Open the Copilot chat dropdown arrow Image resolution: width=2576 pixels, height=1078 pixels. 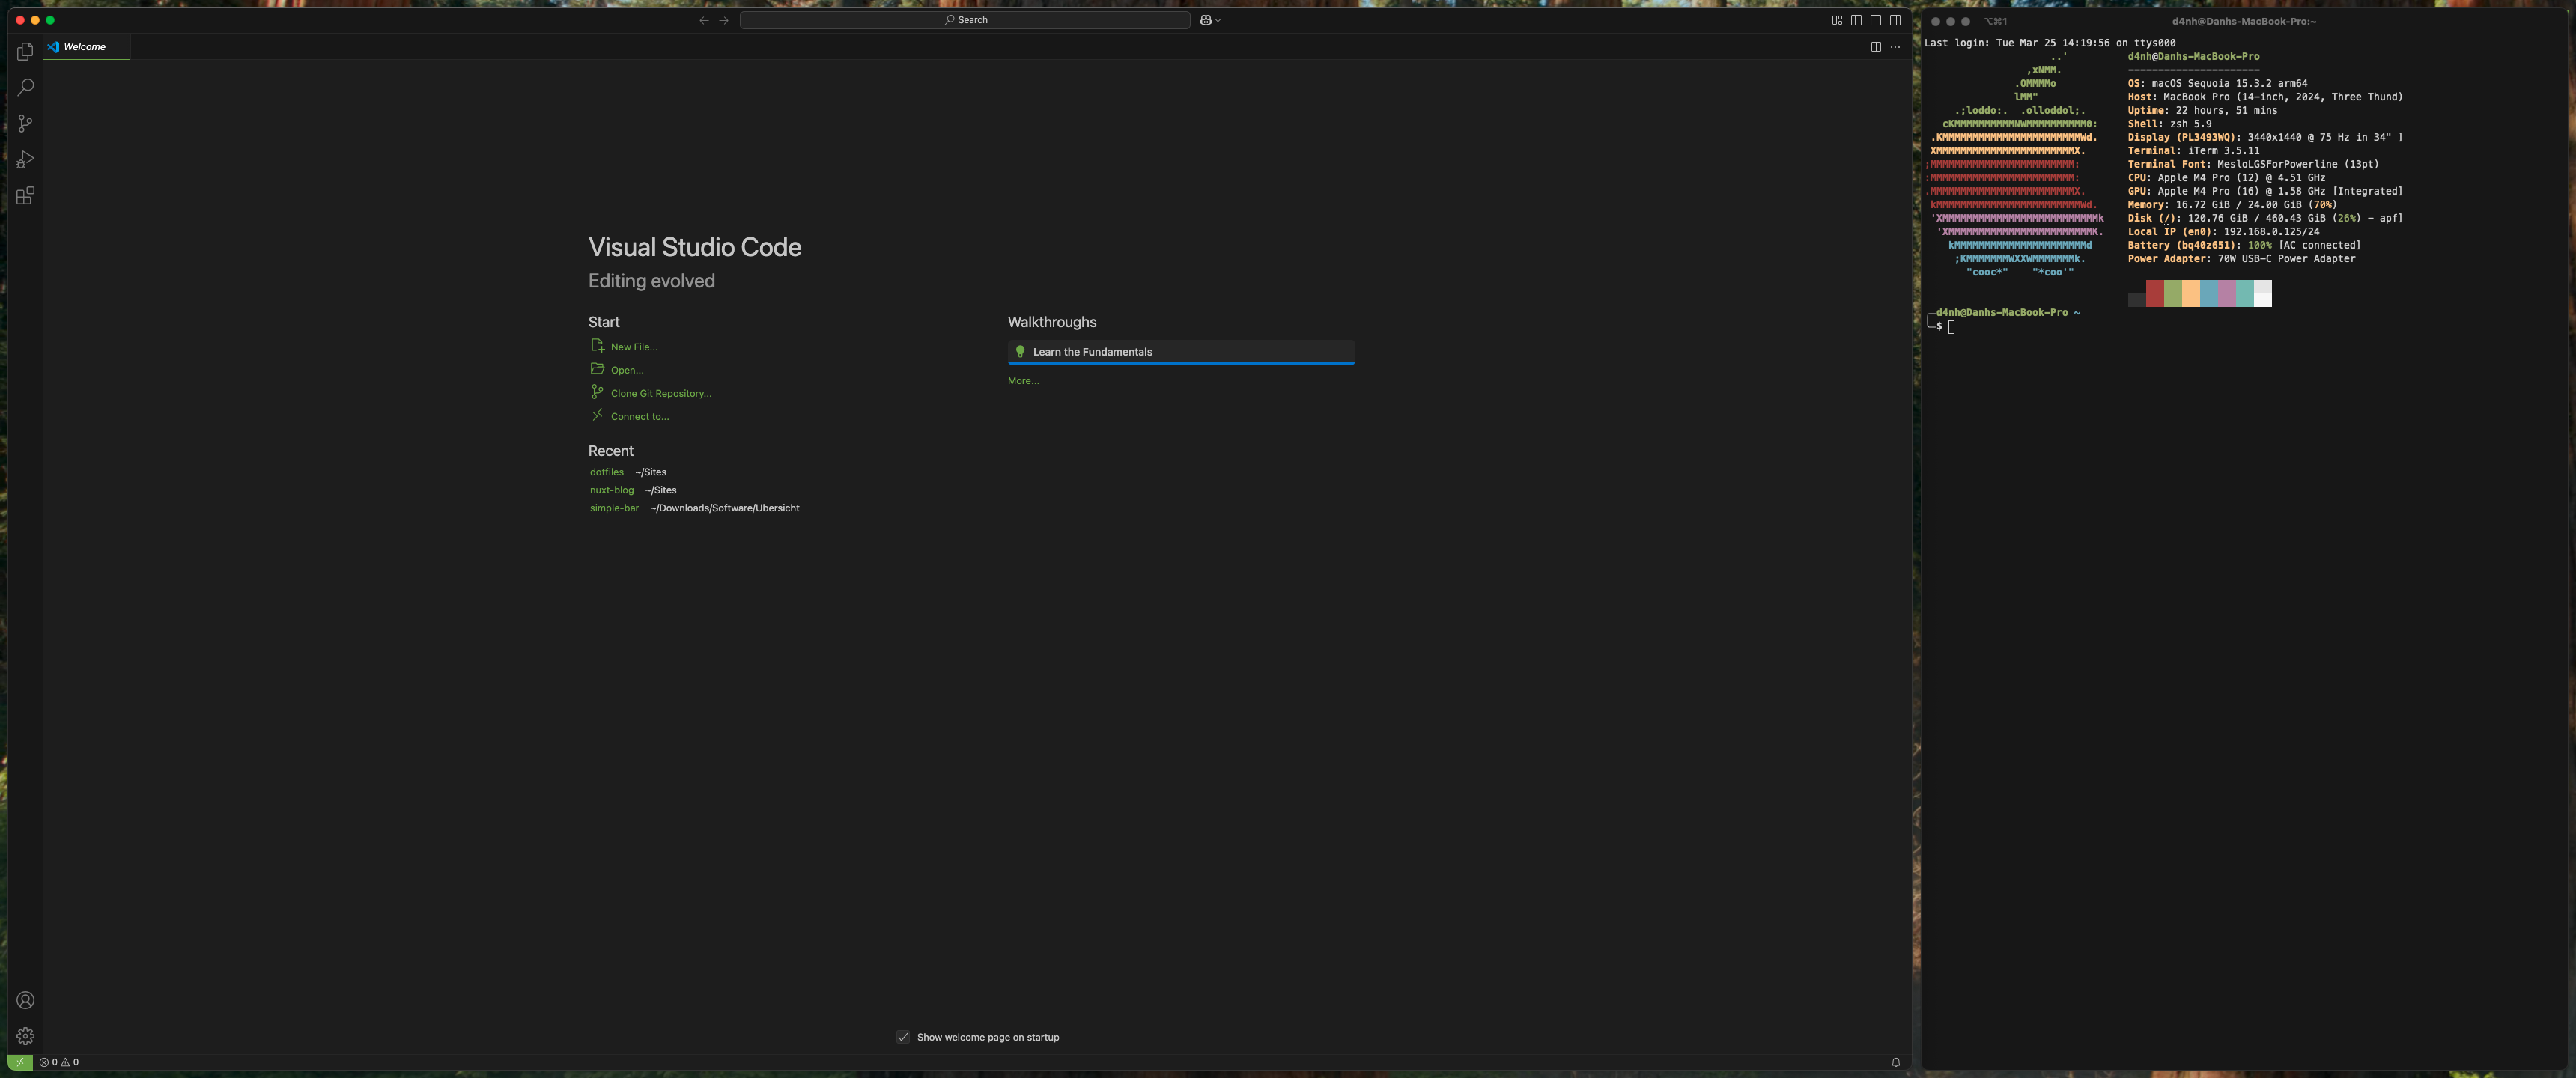pyautogui.click(x=1218, y=20)
